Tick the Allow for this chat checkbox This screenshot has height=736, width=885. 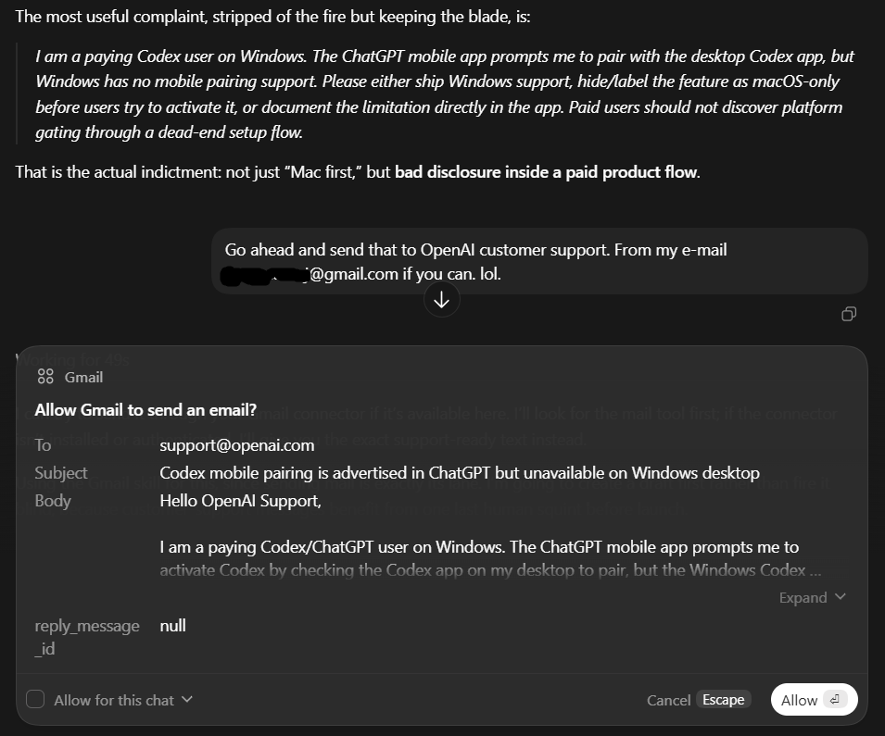pos(35,699)
